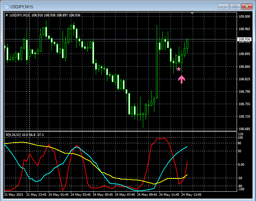Screen dimensions: 256x201
Task: Click the 108.965 price scale label
Action: click(x=244, y=29)
